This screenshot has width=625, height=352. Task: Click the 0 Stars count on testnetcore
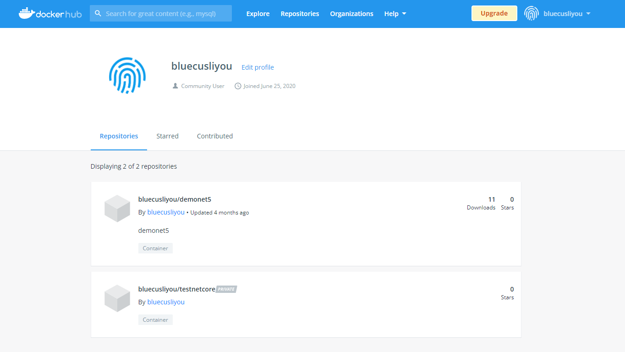click(507, 293)
